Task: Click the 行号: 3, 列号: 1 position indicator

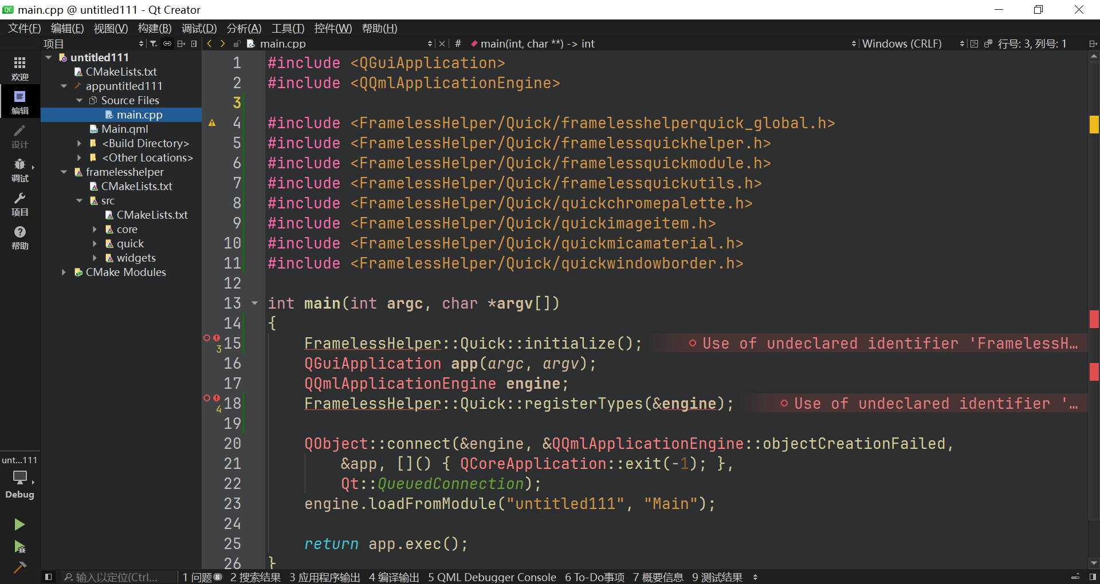Action: pos(1032,44)
